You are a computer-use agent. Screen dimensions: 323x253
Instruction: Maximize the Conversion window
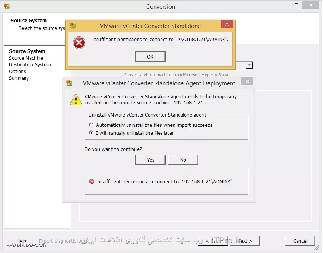297,5
